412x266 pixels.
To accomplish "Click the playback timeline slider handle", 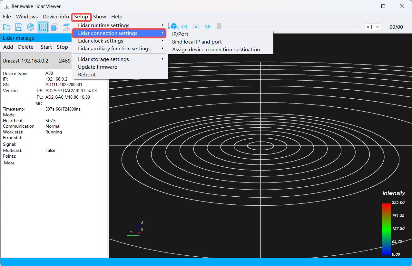I will click(219, 26).
